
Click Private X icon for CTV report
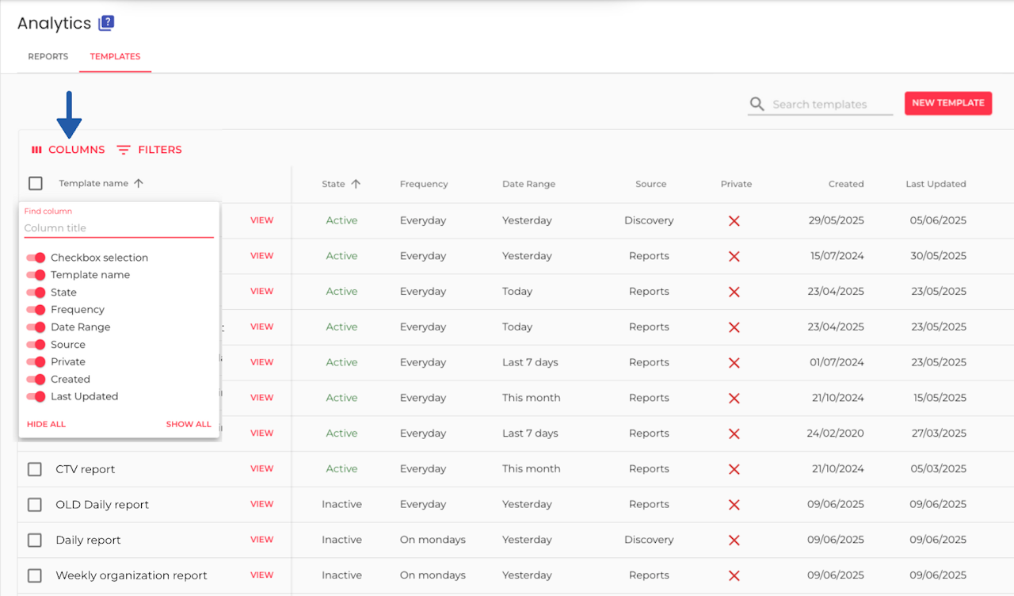(734, 469)
